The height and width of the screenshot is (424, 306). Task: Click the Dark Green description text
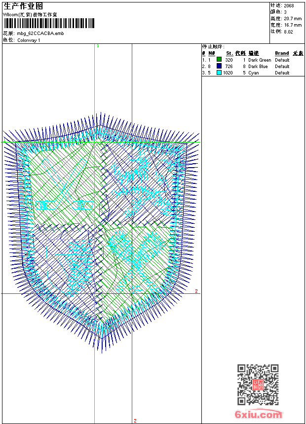tap(260, 60)
